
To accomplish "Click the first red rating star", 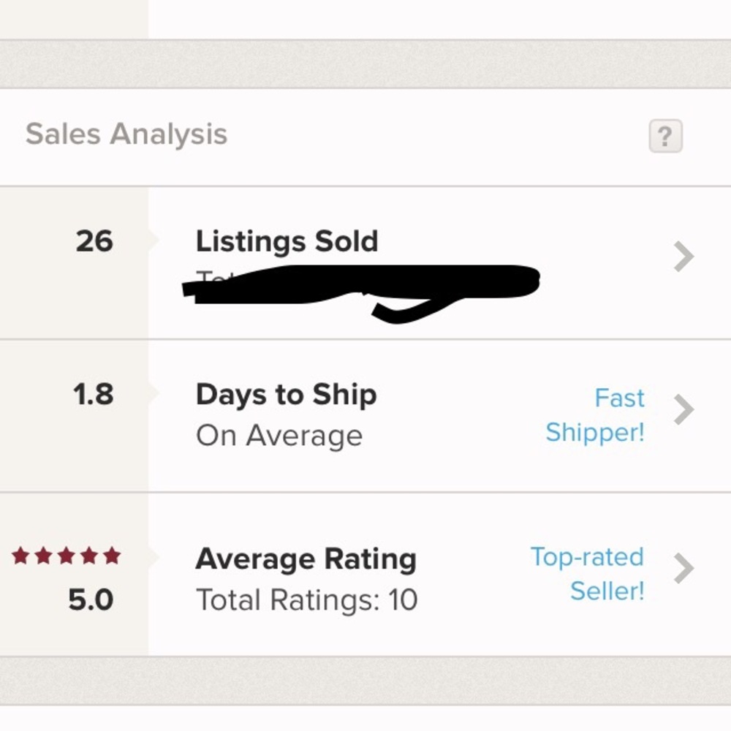I will pos(21,556).
